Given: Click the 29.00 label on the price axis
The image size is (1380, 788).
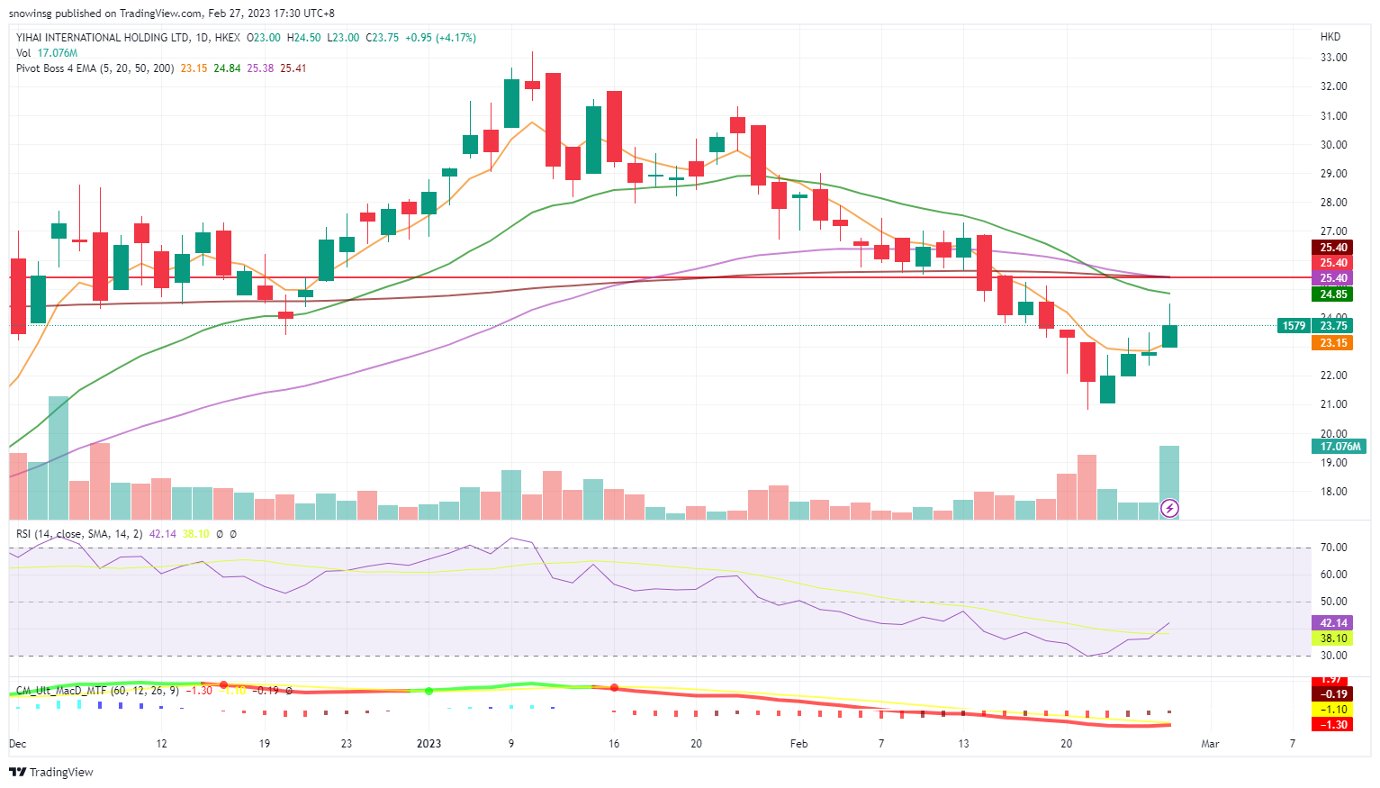Looking at the screenshot, I should [1333, 174].
